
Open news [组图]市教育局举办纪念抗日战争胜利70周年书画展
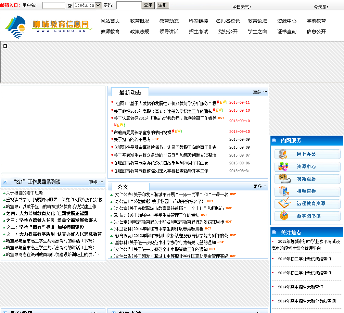(161, 163)
